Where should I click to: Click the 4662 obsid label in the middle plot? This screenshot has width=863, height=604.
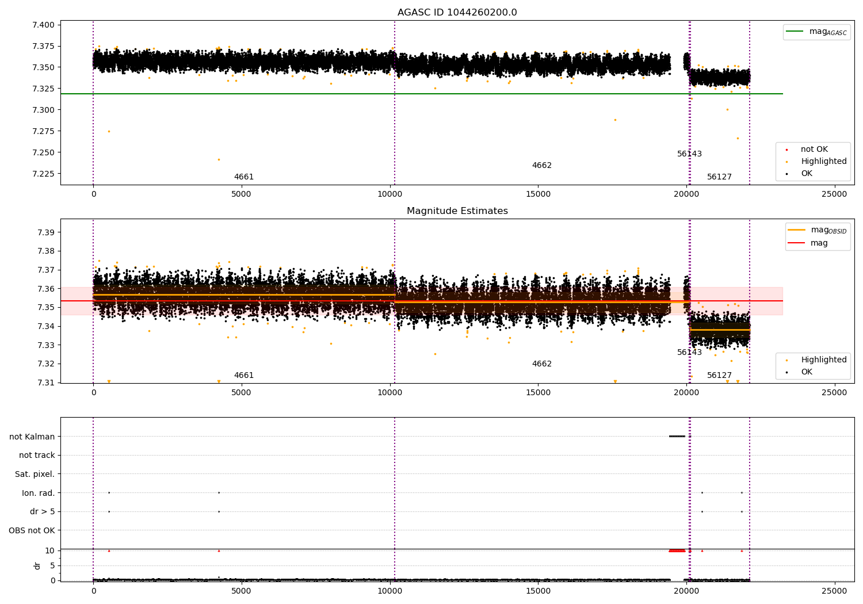[541, 364]
